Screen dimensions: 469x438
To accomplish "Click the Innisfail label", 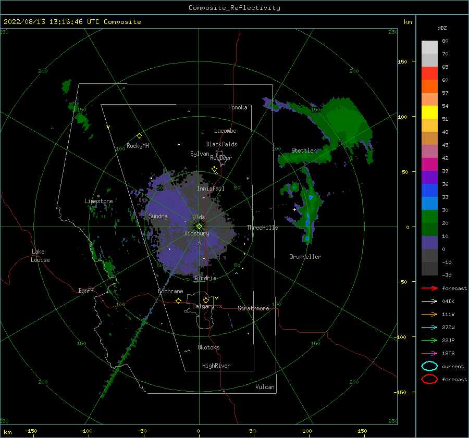I will [211, 189].
